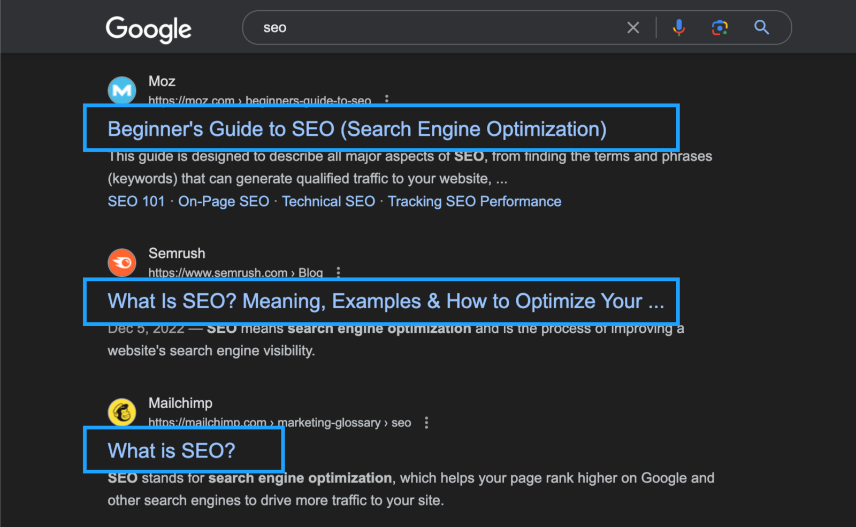Click the SEO 101 sitelink
Screen dimensions: 856x527
click(136, 201)
